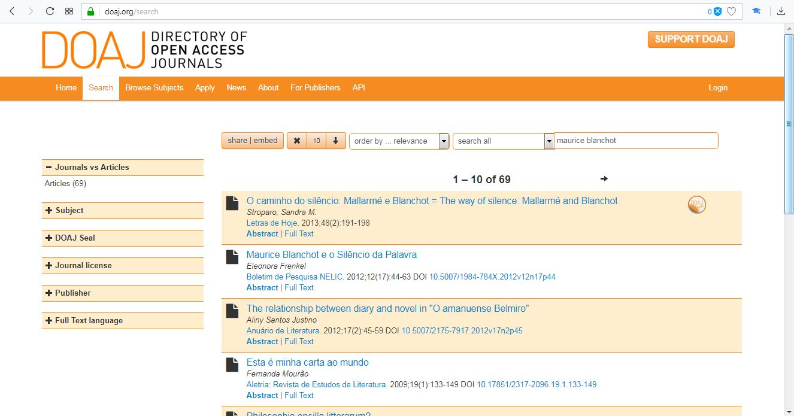Open article Maurice Blanchot e o Silêncio da Palavra
The image size is (794, 416).
332,254
